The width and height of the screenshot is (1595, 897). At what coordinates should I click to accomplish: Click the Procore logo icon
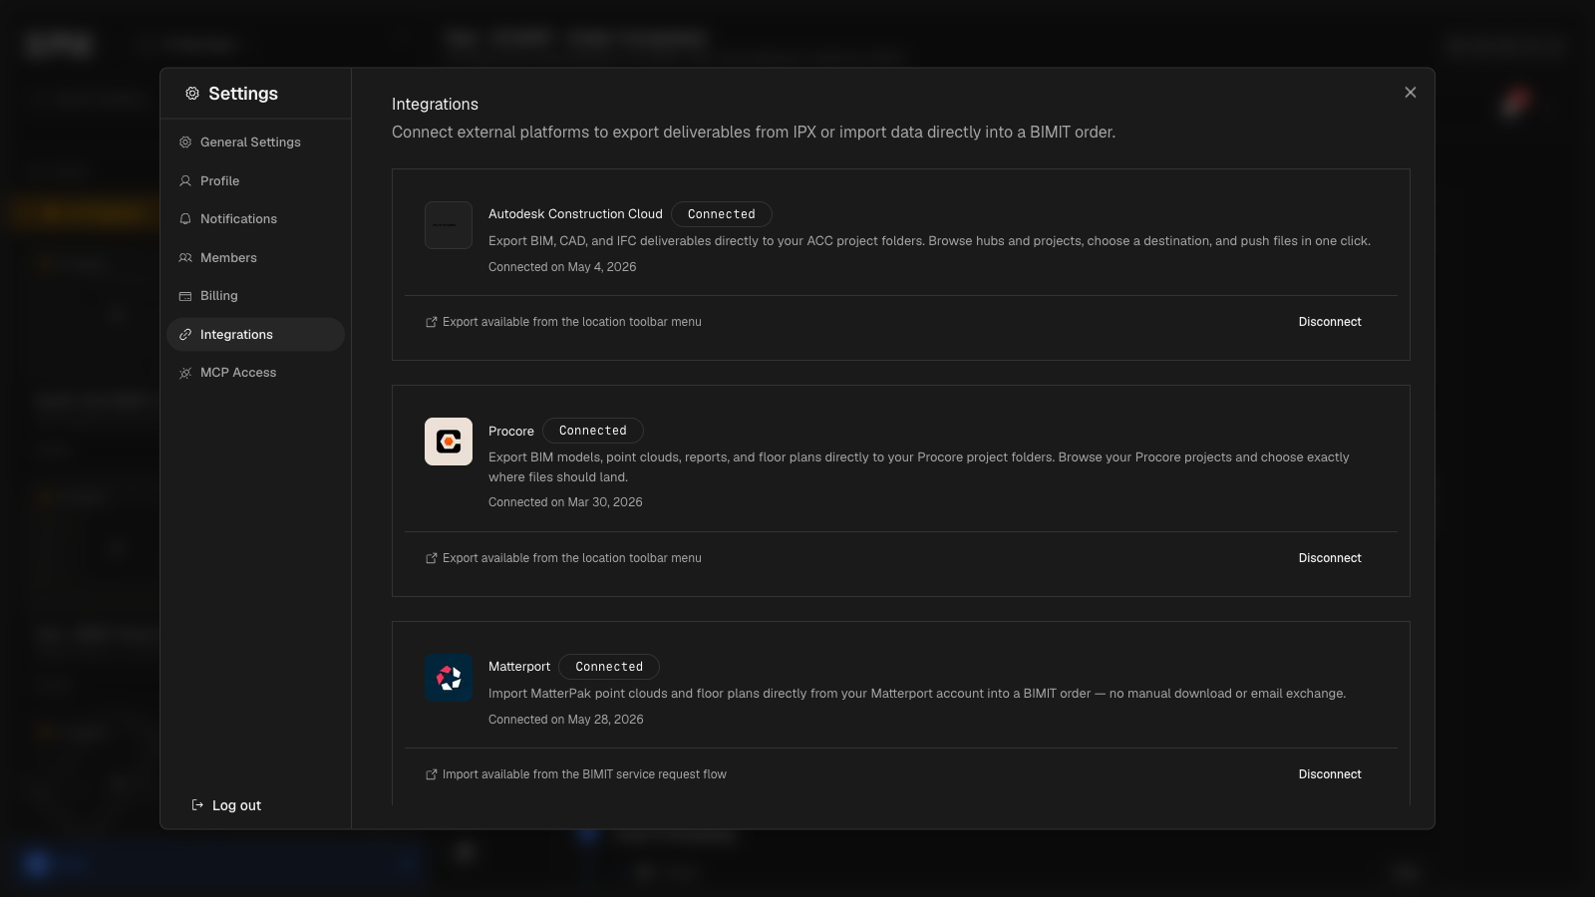[449, 442]
